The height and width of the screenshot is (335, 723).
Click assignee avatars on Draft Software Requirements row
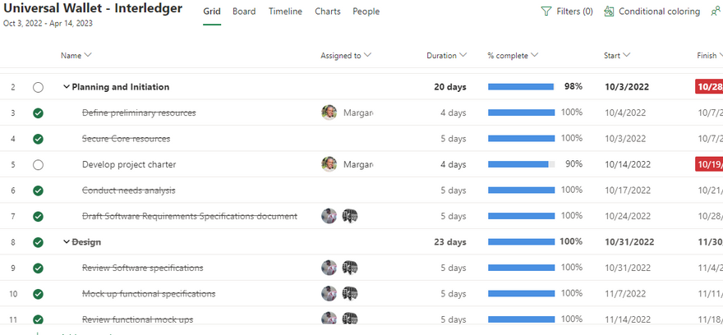(338, 216)
